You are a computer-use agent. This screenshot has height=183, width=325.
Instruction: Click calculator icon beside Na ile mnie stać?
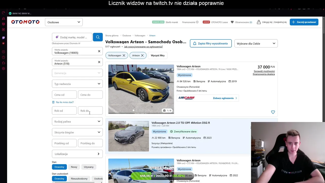[x=53, y=102]
